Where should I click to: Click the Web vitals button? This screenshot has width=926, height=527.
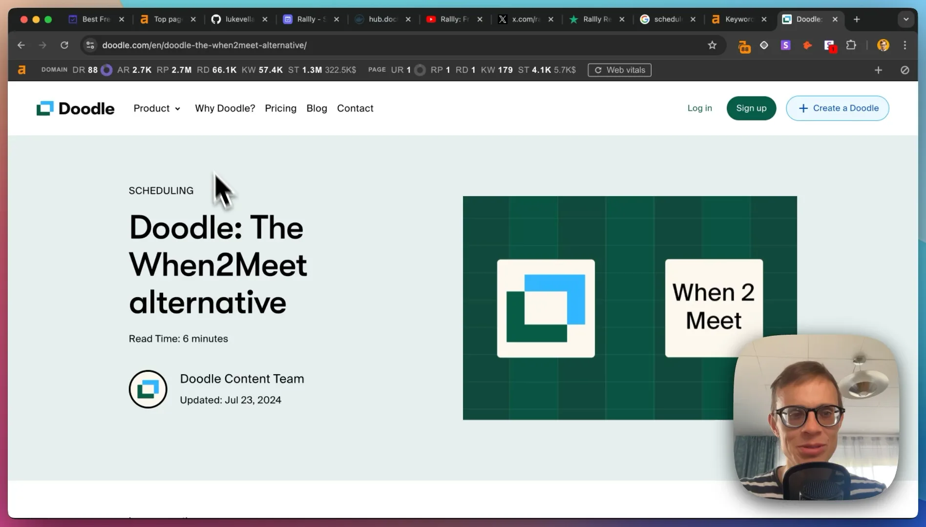tap(619, 70)
